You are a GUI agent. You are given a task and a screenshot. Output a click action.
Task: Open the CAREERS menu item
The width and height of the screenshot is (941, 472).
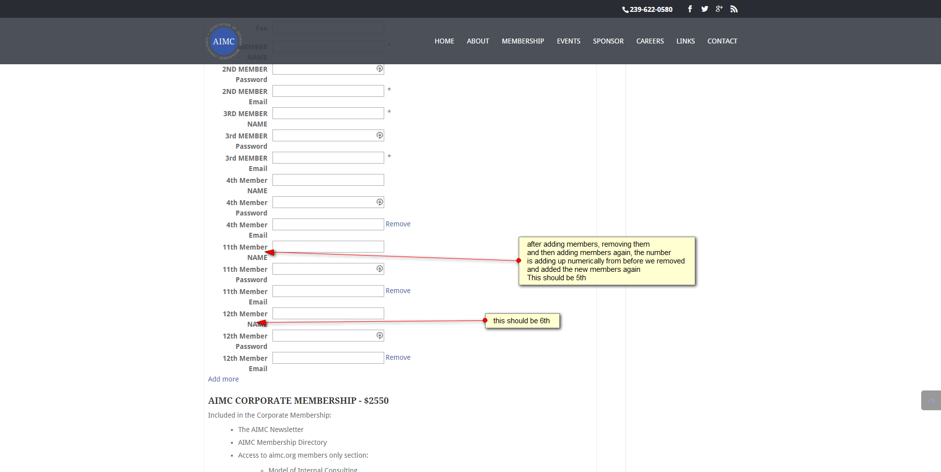pos(650,41)
